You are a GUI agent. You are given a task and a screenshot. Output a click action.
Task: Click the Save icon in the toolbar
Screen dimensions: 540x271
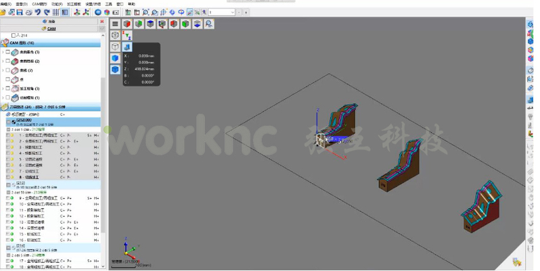pos(20,12)
